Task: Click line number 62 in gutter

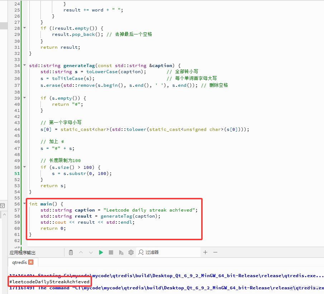Action: tap(17, 241)
